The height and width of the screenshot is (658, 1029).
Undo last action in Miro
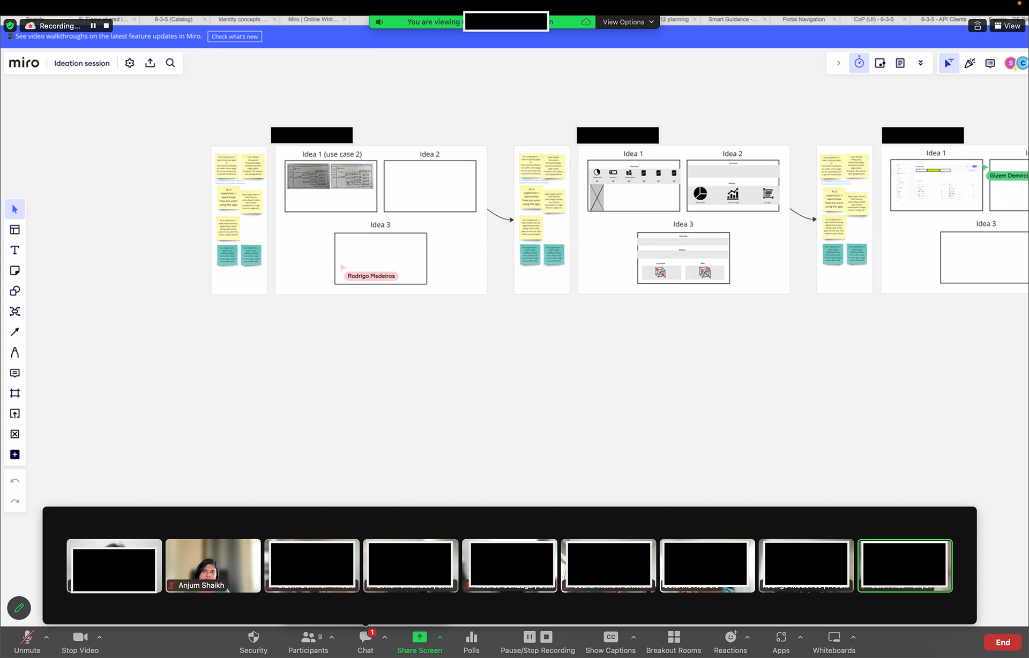[15, 481]
